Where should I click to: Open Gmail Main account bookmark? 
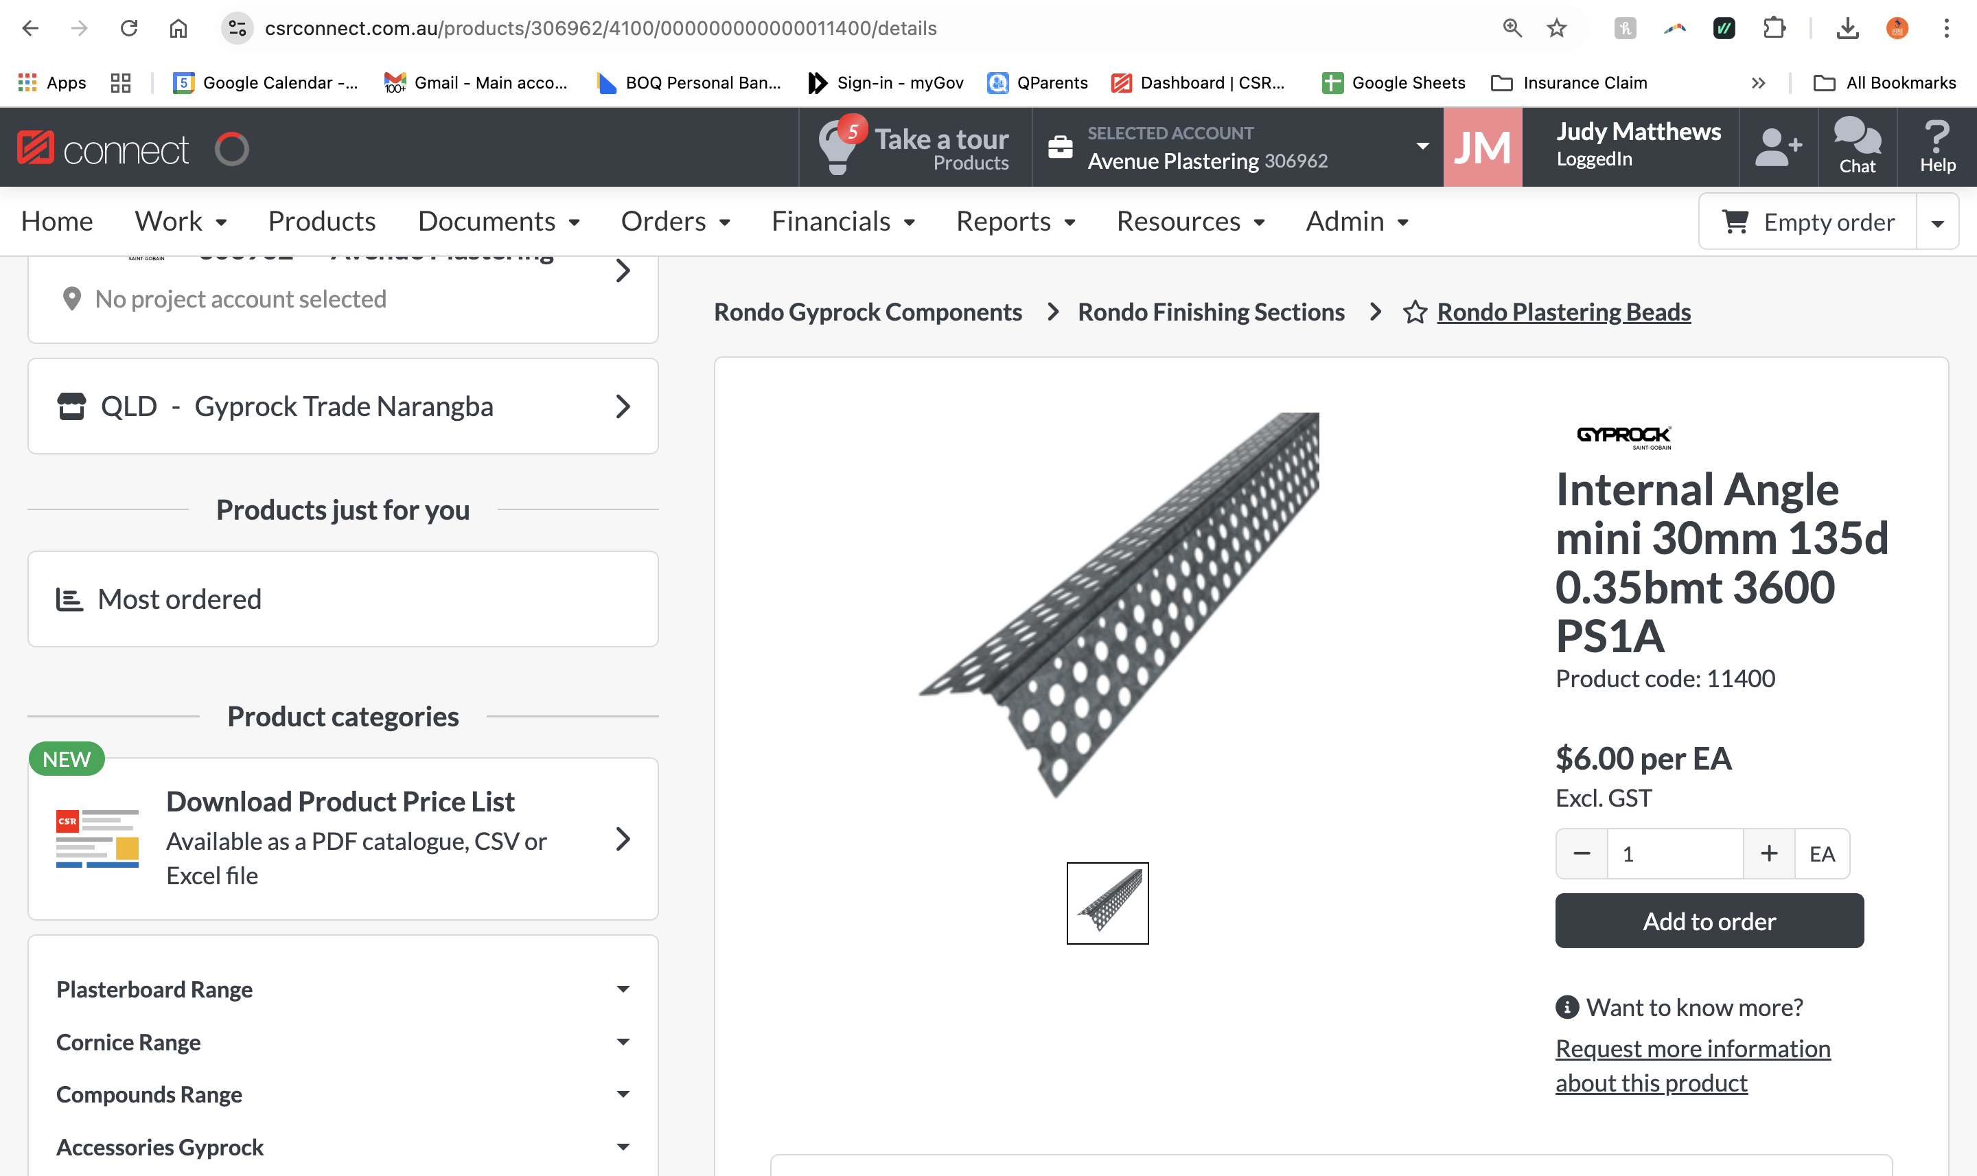click(476, 82)
